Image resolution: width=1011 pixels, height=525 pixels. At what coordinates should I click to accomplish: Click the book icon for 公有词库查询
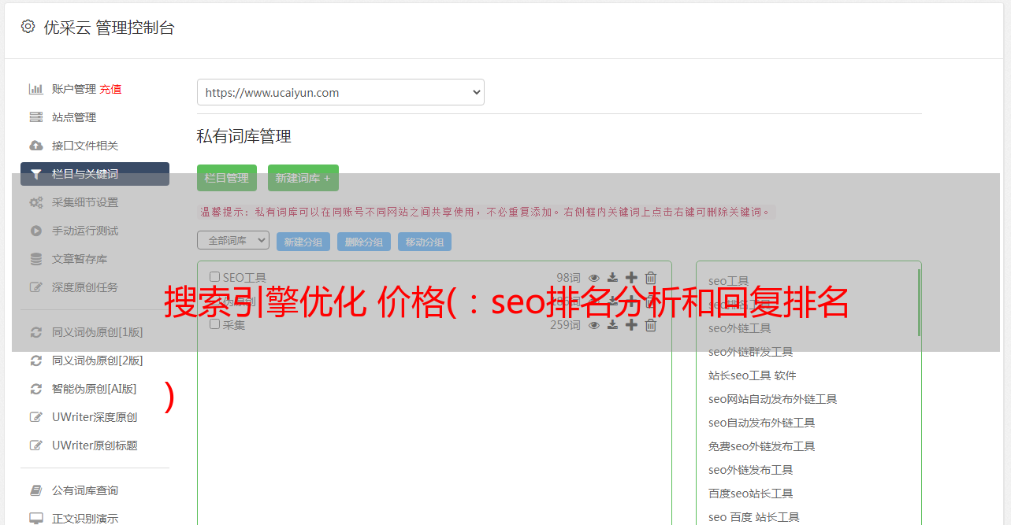click(x=35, y=490)
